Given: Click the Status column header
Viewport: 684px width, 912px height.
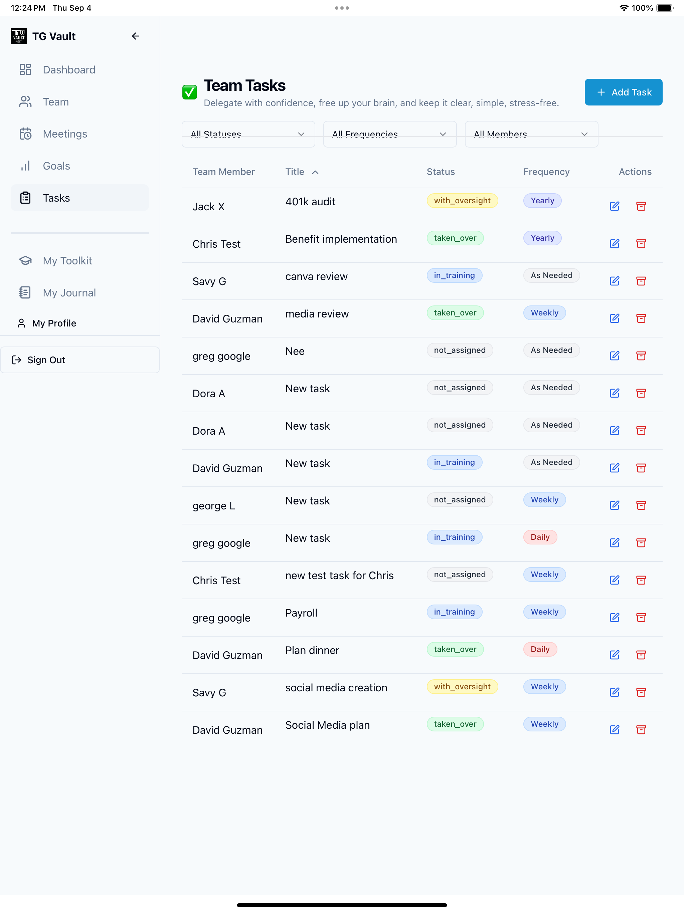Looking at the screenshot, I should [x=441, y=172].
